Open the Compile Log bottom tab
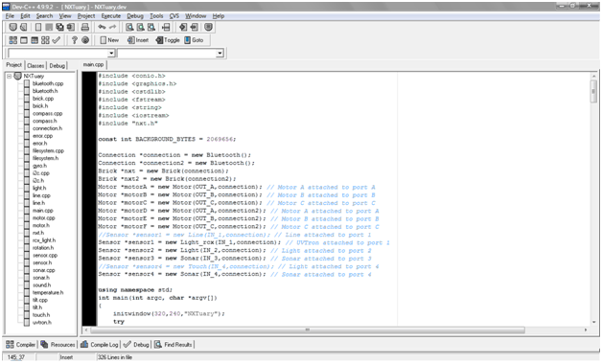This screenshot has height=363, width=602. tap(100, 345)
